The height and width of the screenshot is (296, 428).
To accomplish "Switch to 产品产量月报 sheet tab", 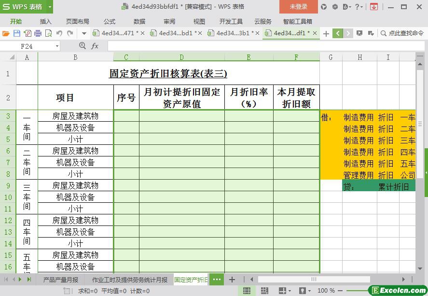I will [60, 280].
